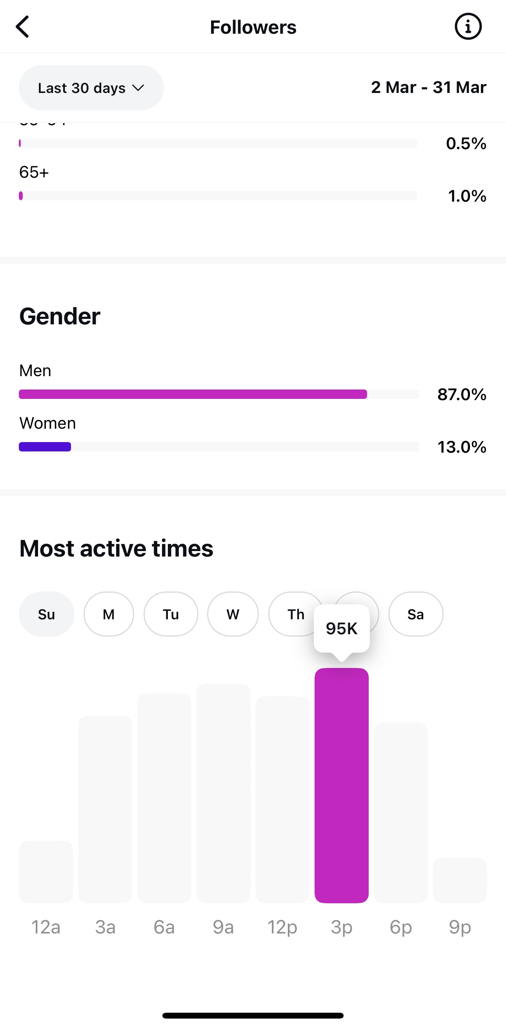Tap the 12a activity bar
506x1028 pixels.
point(46,872)
